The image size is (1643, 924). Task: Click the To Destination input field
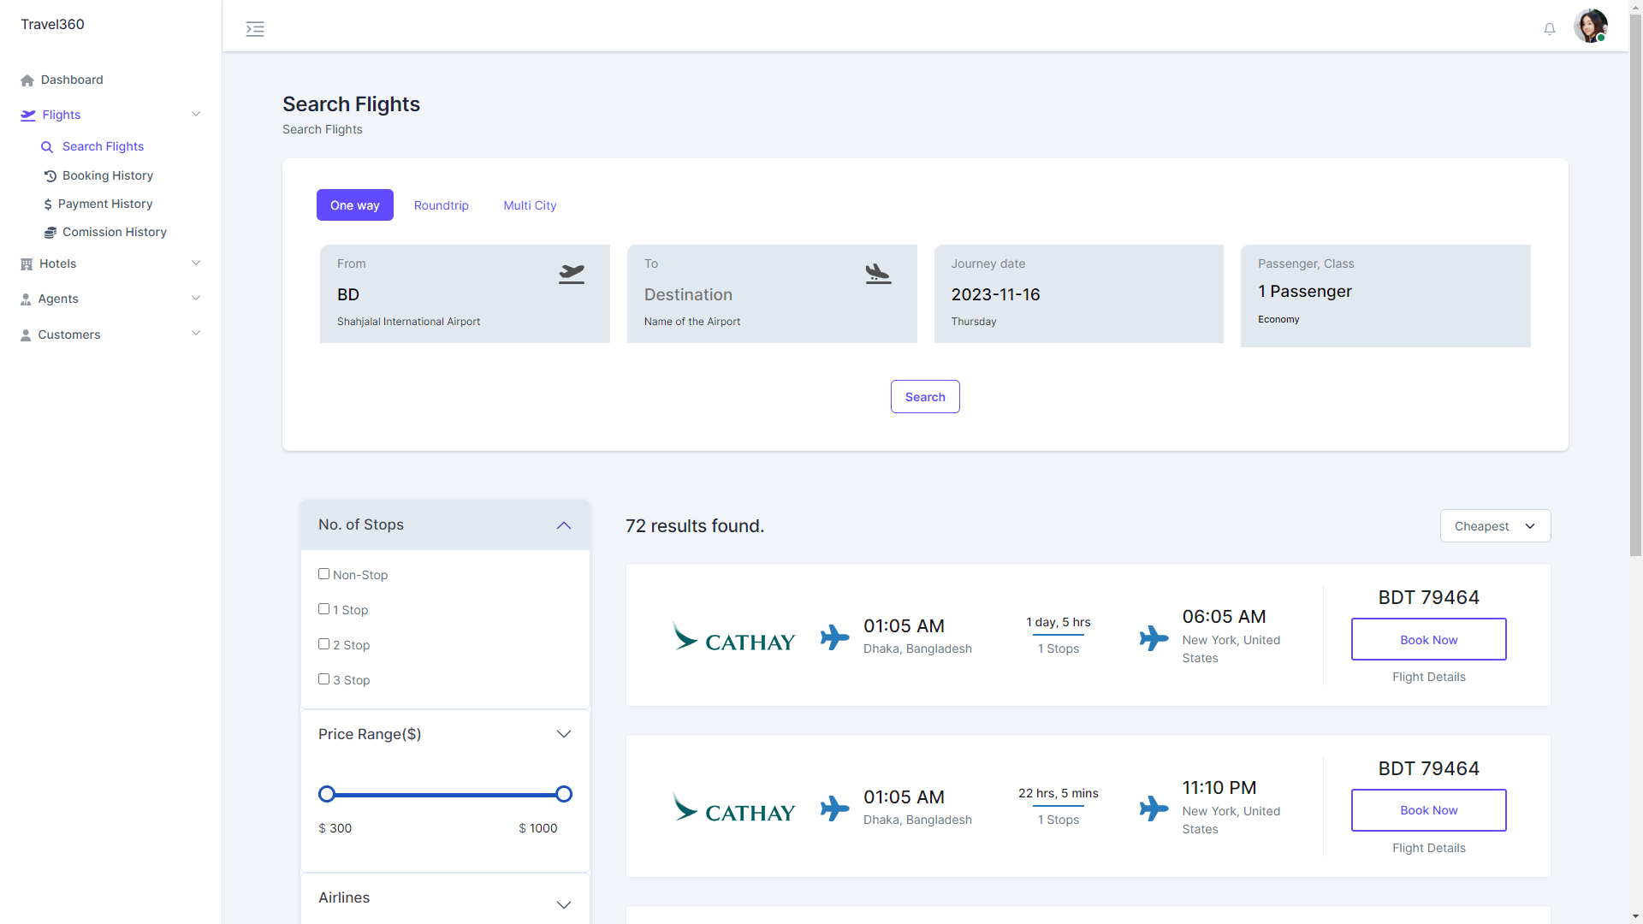pyautogui.click(x=772, y=294)
